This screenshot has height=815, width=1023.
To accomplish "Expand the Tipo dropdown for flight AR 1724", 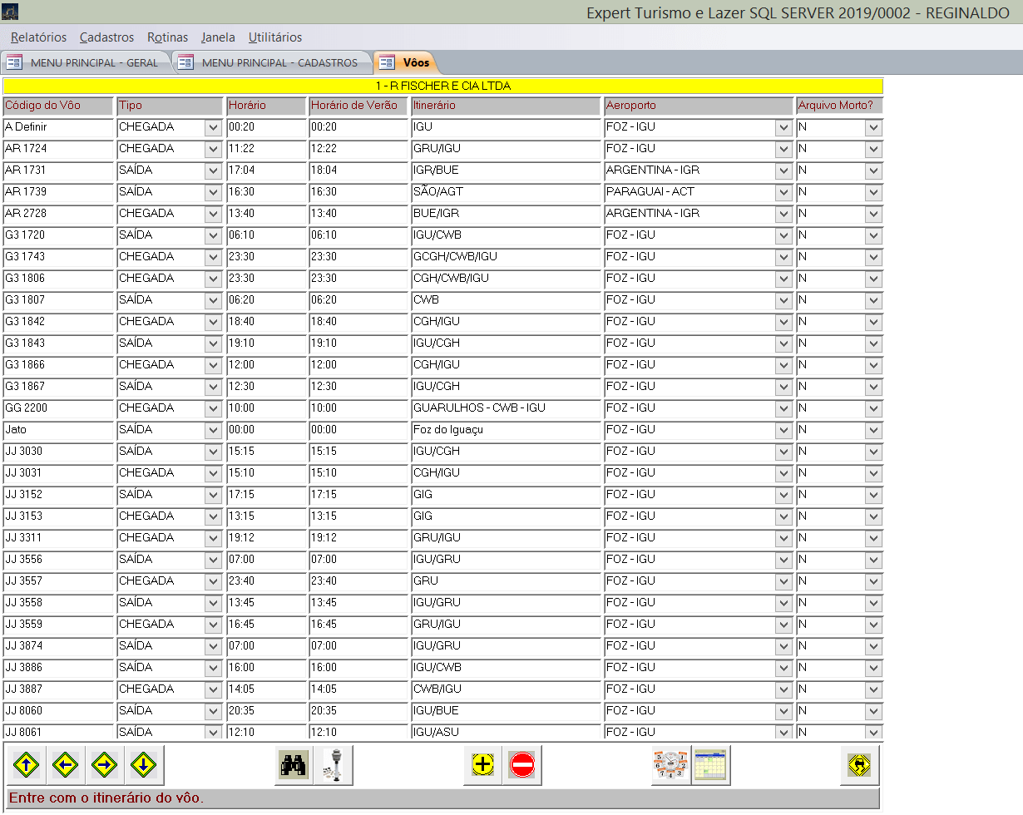I will click(x=213, y=150).
